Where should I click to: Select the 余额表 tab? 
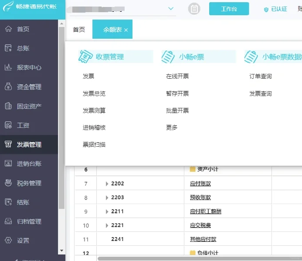[112, 30]
